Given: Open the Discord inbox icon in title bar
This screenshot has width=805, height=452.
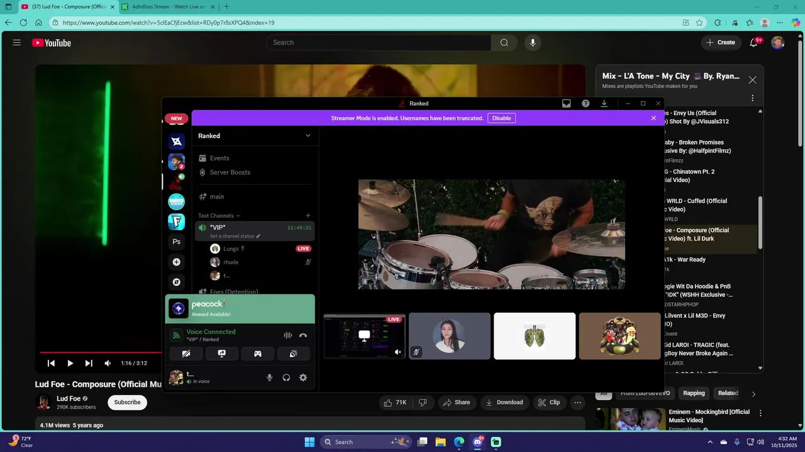Looking at the screenshot, I should pos(567,104).
